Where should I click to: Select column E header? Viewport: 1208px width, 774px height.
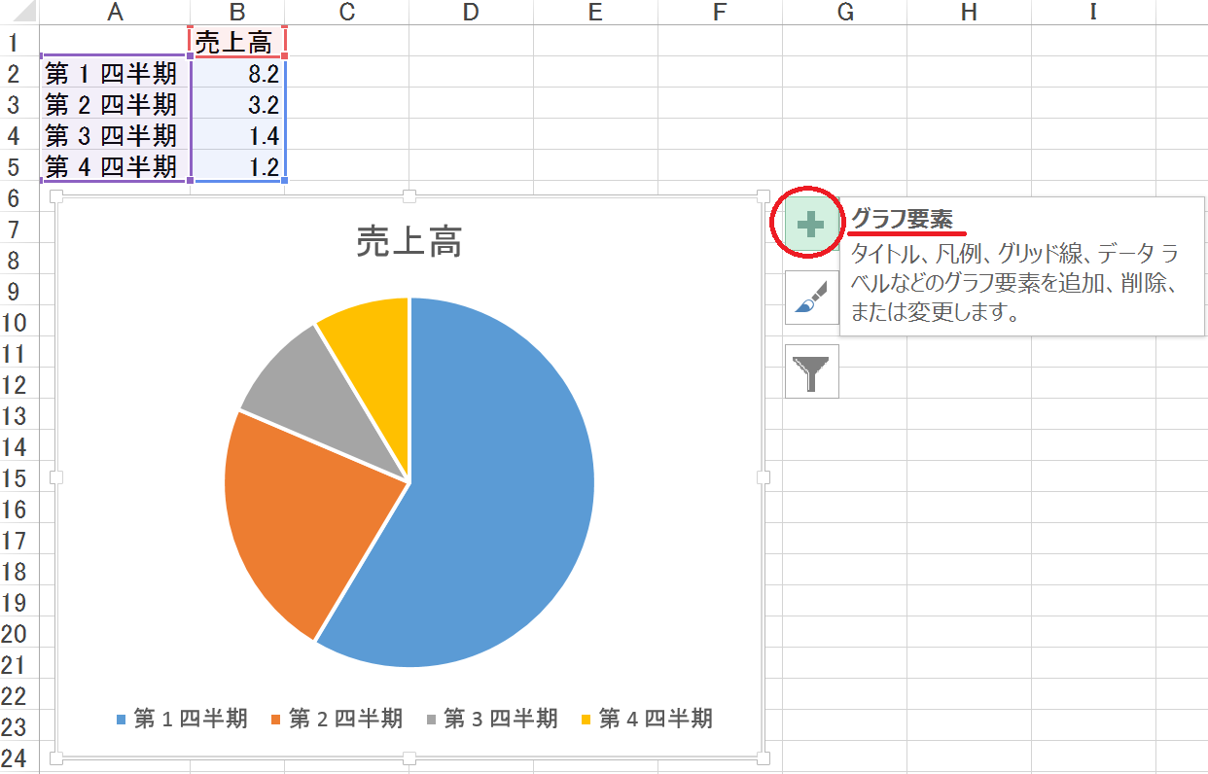(595, 13)
